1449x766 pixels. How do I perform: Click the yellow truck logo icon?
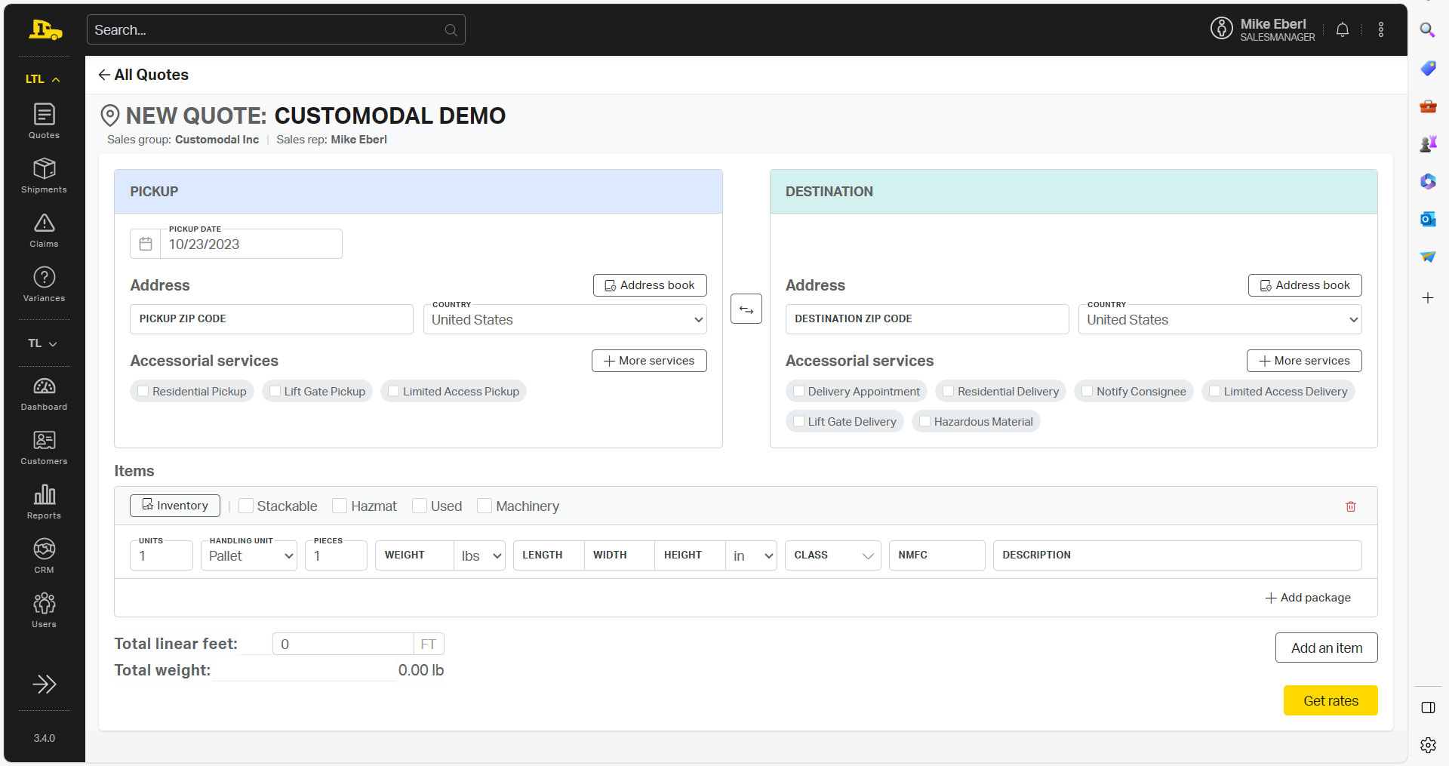tap(45, 30)
